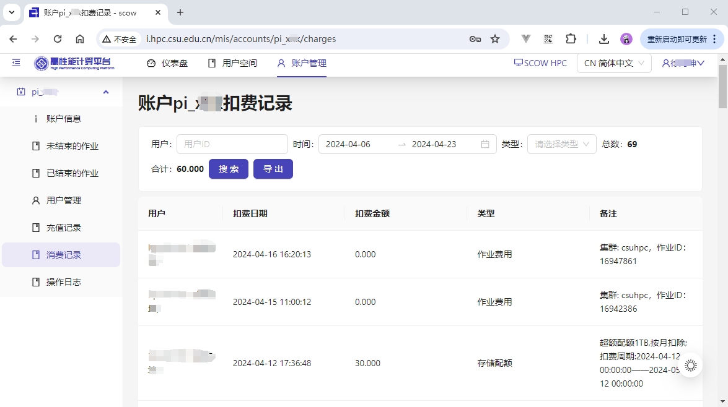
Task: Open the calendar icon in the date range
Action: pyautogui.click(x=485, y=144)
